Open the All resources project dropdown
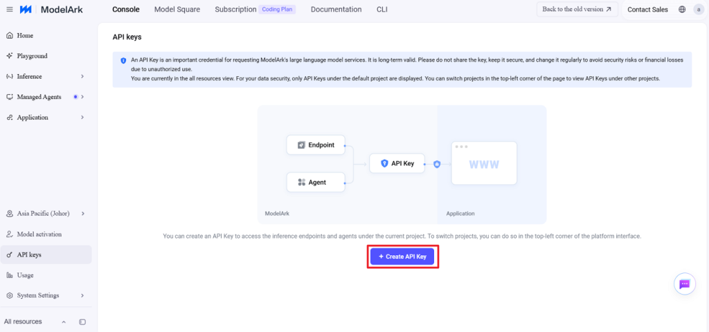Viewport: 709px width, 332px height. click(35, 322)
